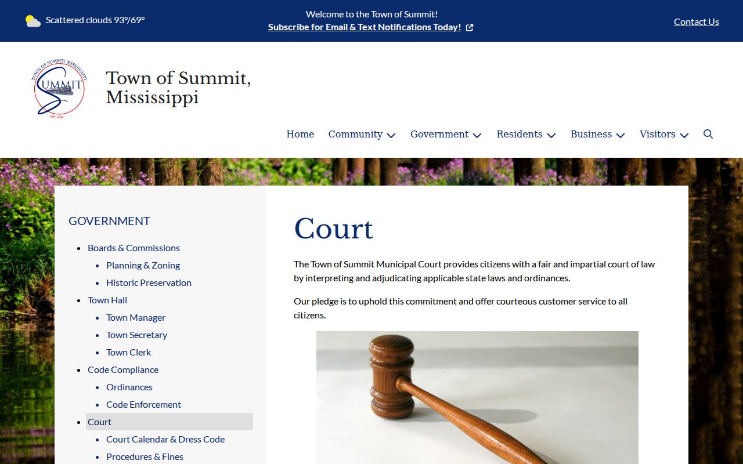Expand the Residents menu chevron
Image resolution: width=743 pixels, height=464 pixels.
[x=551, y=135]
